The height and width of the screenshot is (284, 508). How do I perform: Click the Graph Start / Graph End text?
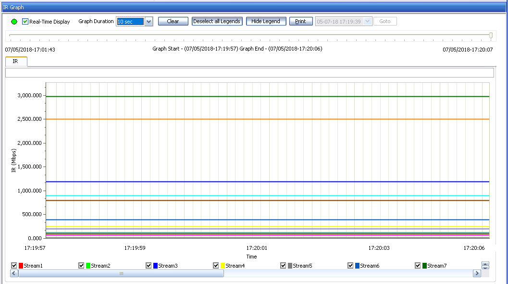coord(237,49)
